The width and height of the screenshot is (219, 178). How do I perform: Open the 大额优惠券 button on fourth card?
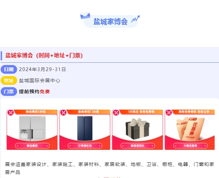(x=190, y=146)
